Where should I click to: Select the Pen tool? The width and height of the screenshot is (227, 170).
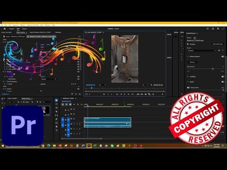57,119
